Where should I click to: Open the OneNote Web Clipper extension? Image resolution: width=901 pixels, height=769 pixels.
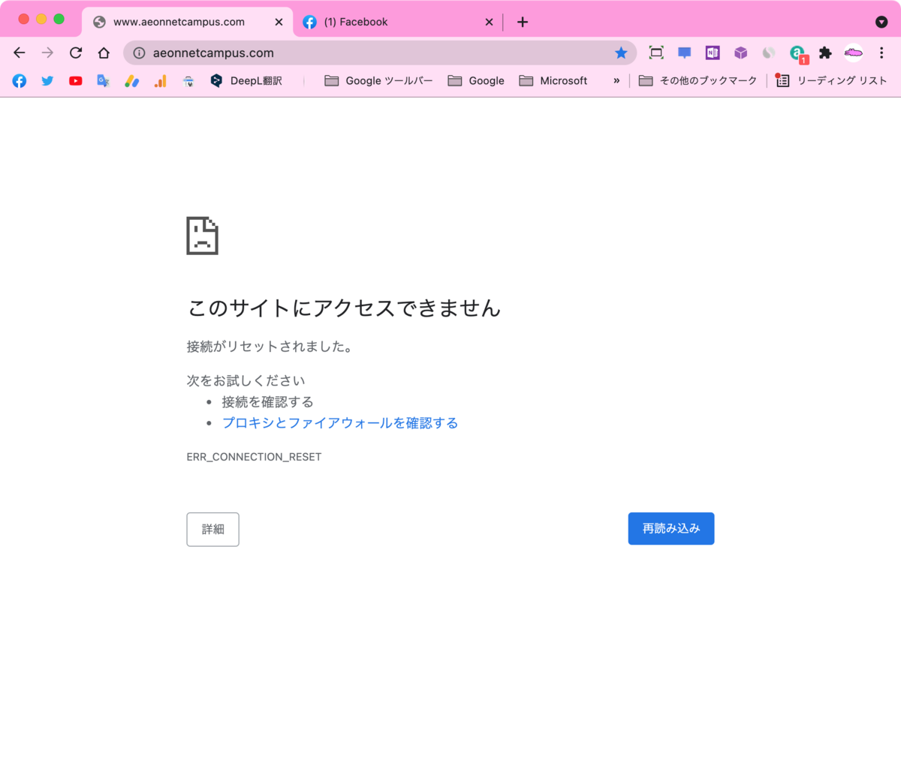[712, 53]
